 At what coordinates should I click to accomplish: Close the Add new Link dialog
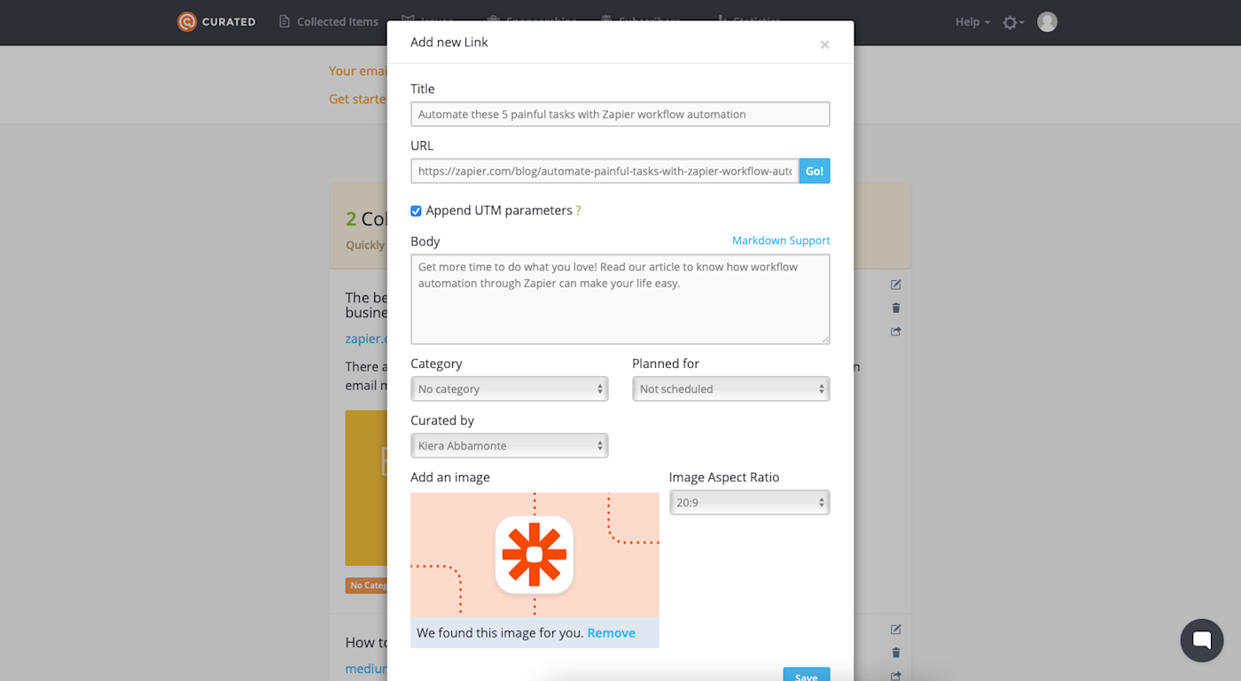click(824, 44)
